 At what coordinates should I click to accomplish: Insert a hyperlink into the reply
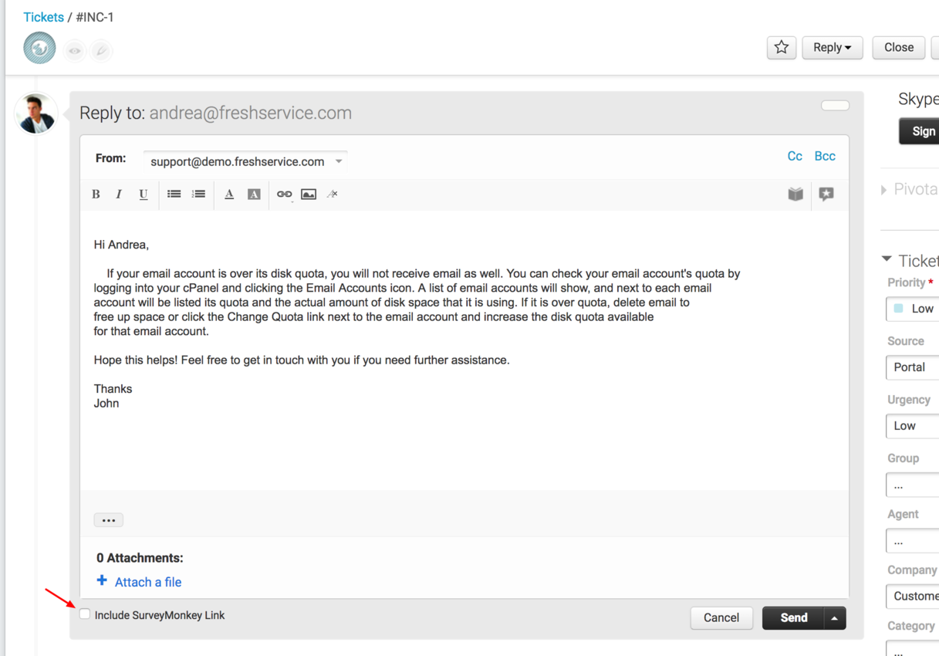[x=284, y=194]
